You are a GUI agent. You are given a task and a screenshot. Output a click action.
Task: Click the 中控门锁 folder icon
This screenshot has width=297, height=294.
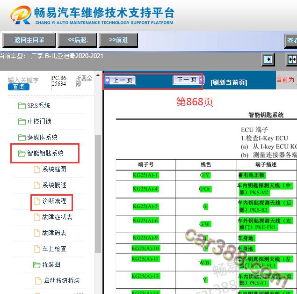point(22,122)
